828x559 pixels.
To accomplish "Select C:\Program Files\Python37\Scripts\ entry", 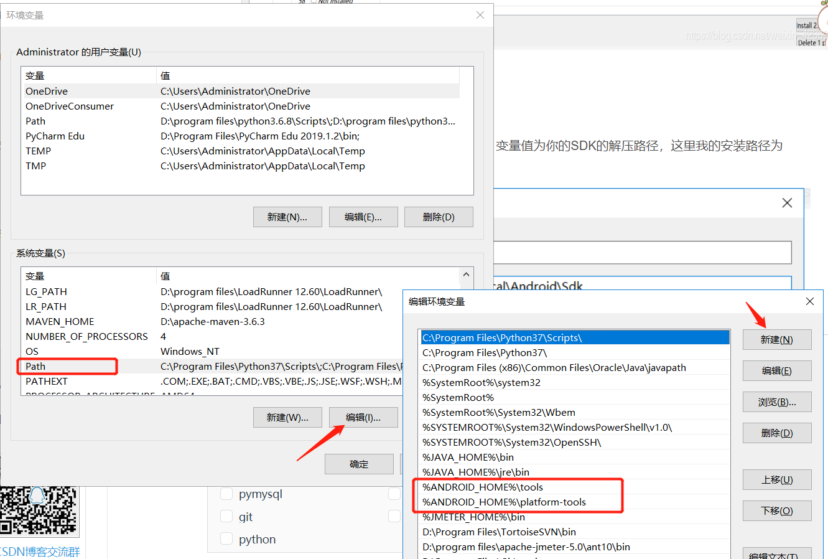I will click(575, 338).
